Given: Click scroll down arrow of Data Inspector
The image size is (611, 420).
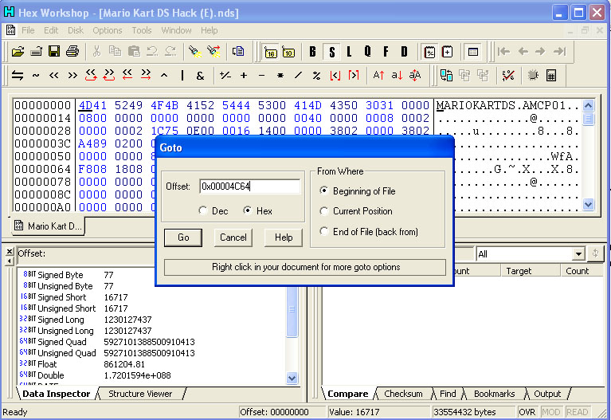Looking at the screenshot, I should [x=292, y=378].
